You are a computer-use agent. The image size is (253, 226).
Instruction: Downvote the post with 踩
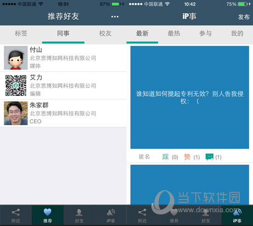pos(166,157)
